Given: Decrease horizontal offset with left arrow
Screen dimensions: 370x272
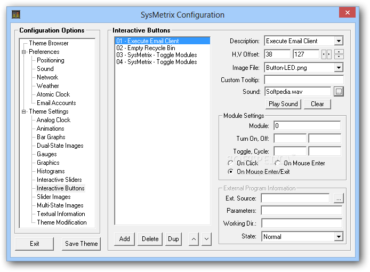Looking at the screenshot, I should click(324, 54).
